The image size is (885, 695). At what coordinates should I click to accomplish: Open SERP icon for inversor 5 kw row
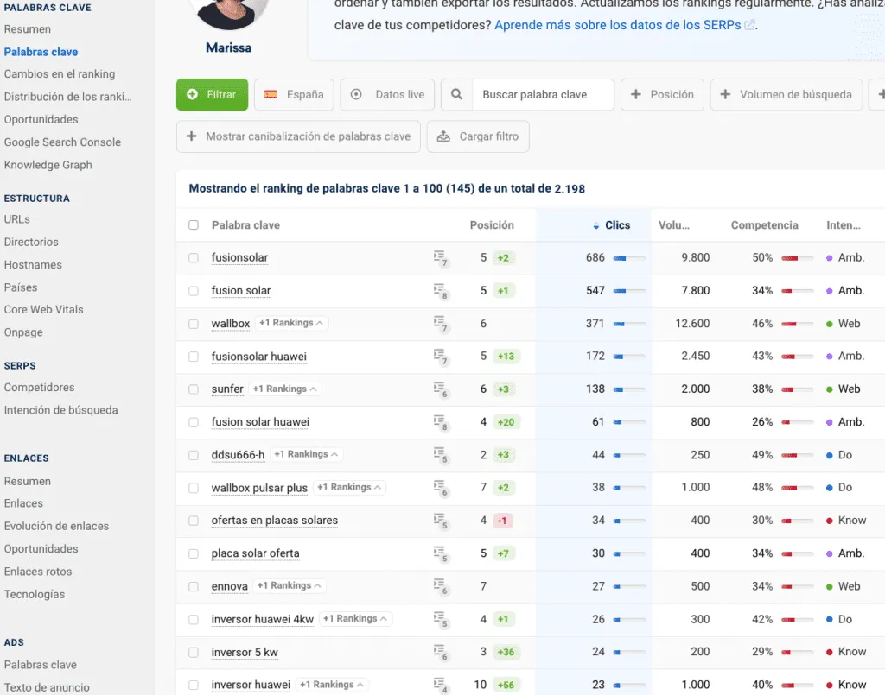tap(440, 652)
